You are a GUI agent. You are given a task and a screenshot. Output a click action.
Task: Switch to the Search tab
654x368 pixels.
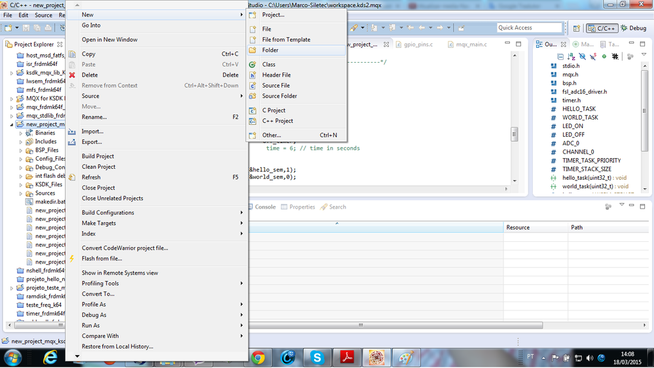[x=333, y=207]
